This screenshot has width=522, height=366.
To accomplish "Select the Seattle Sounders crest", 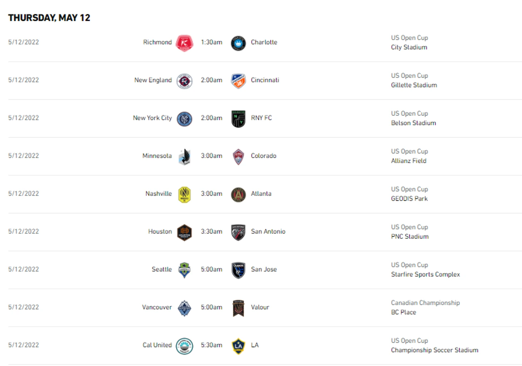I will coord(184,271).
